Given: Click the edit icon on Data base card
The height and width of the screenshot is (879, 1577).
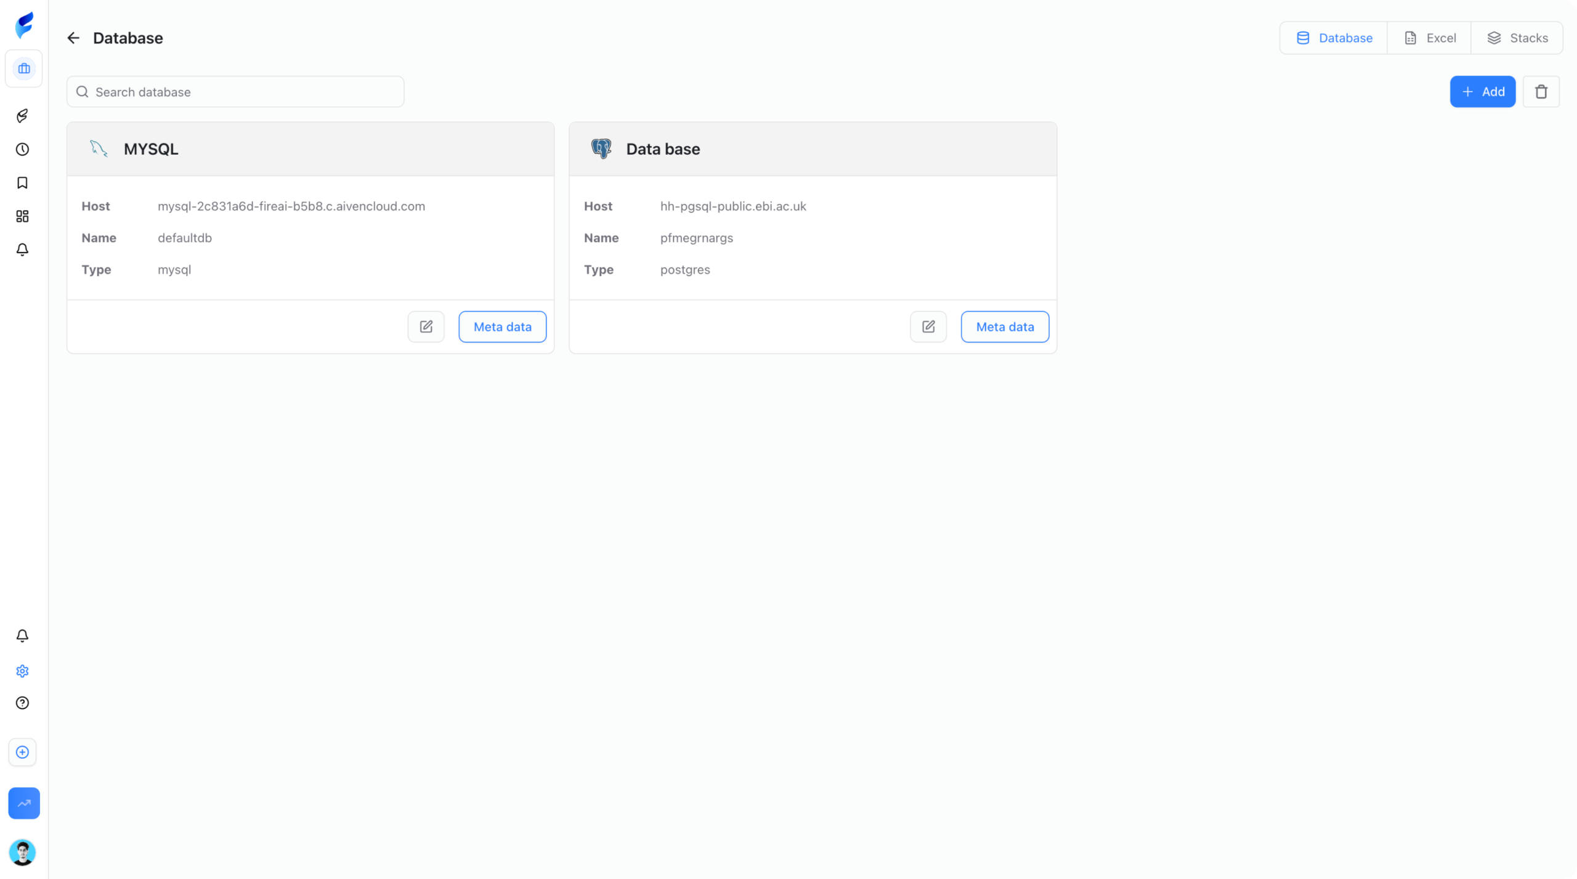Looking at the screenshot, I should pyautogui.click(x=928, y=326).
